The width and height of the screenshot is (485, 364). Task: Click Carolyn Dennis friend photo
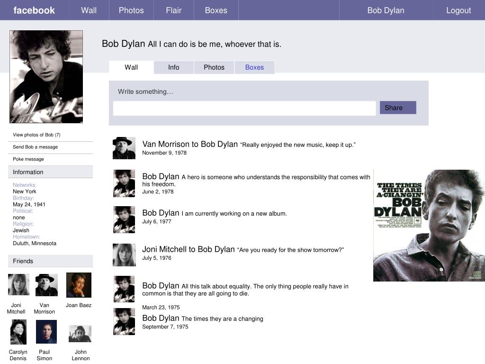coord(18,332)
